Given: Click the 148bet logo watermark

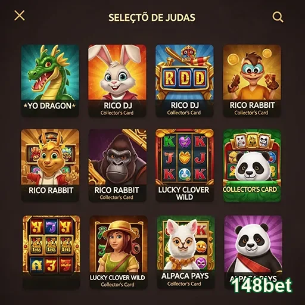Looking at the screenshot, I should 262,285.
